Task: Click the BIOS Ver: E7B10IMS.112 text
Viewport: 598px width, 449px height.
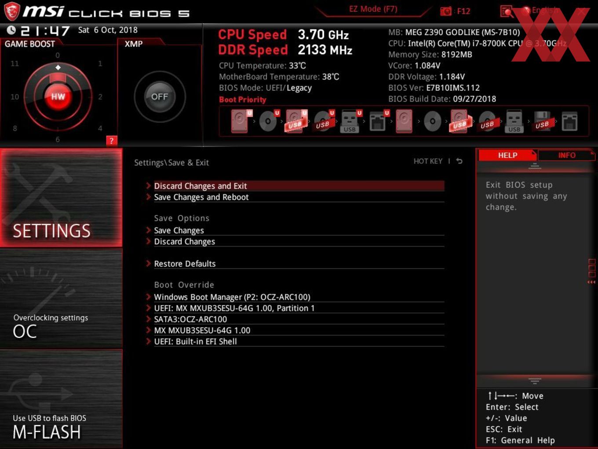Action: click(x=434, y=88)
